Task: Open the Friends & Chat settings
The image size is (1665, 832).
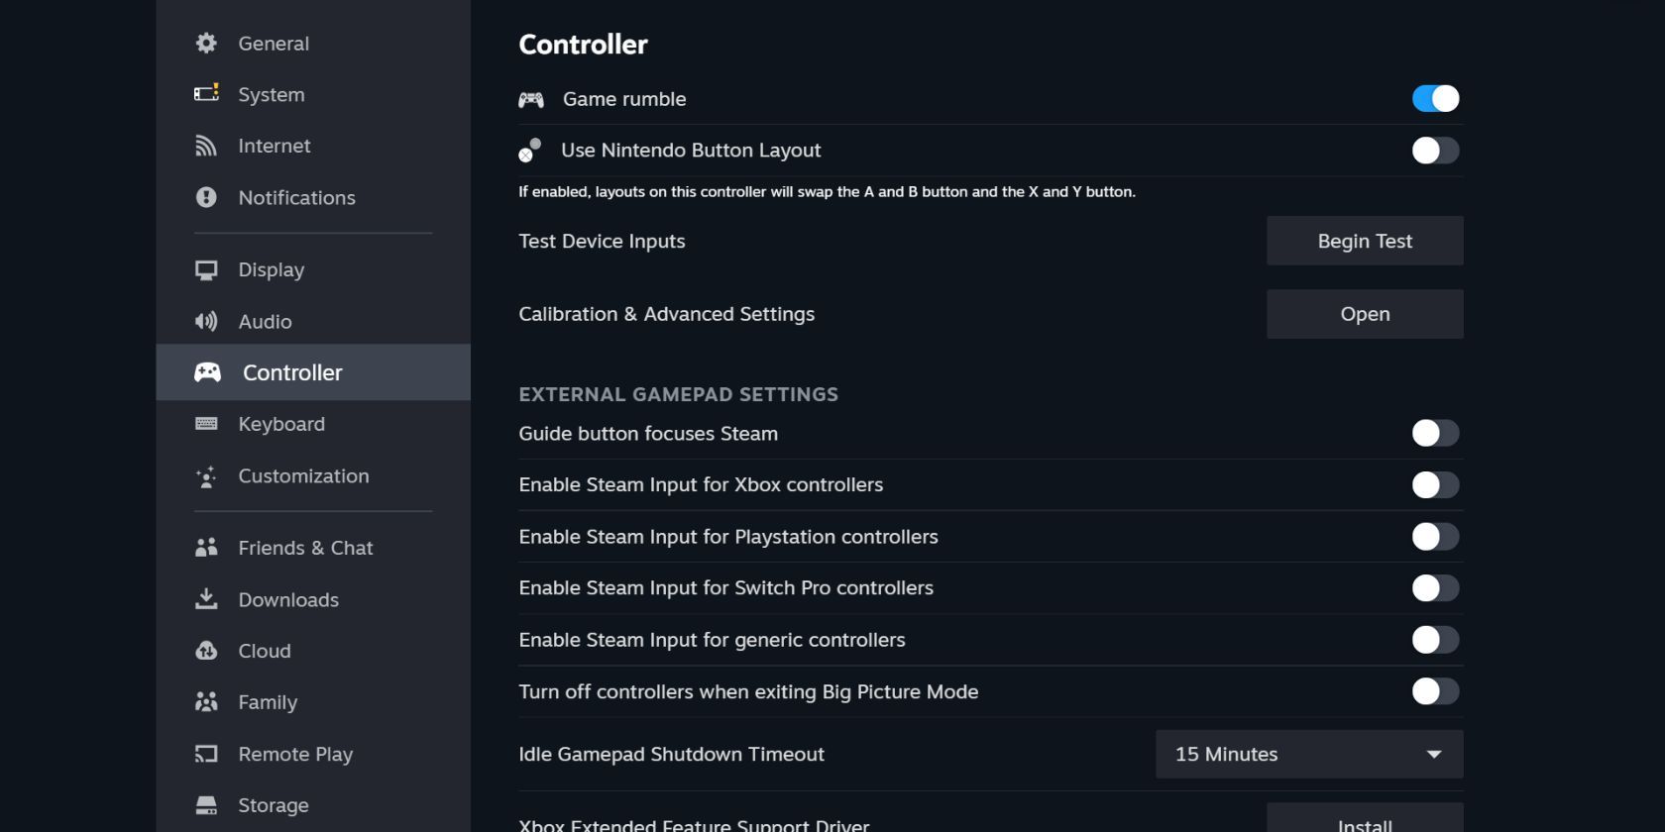Action: pyautogui.click(x=304, y=548)
